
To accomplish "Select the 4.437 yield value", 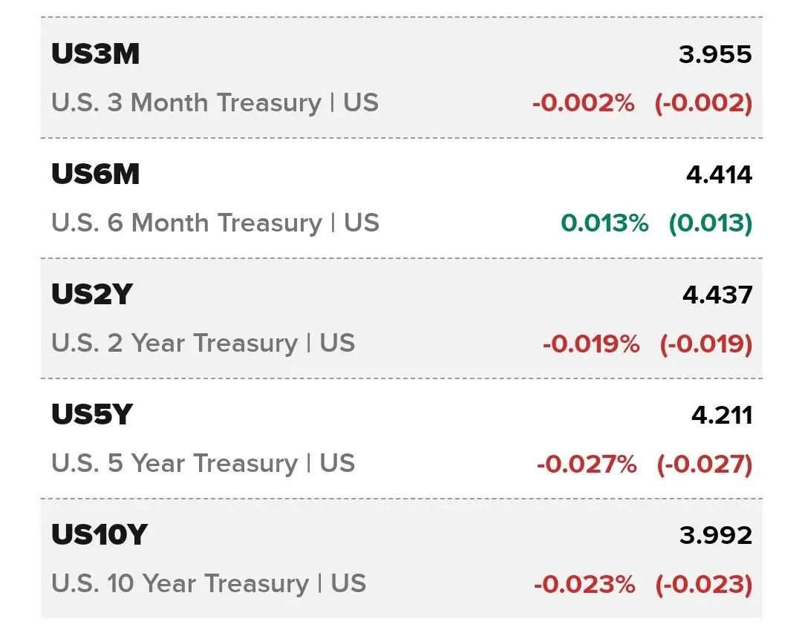I will [x=717, y=295].
